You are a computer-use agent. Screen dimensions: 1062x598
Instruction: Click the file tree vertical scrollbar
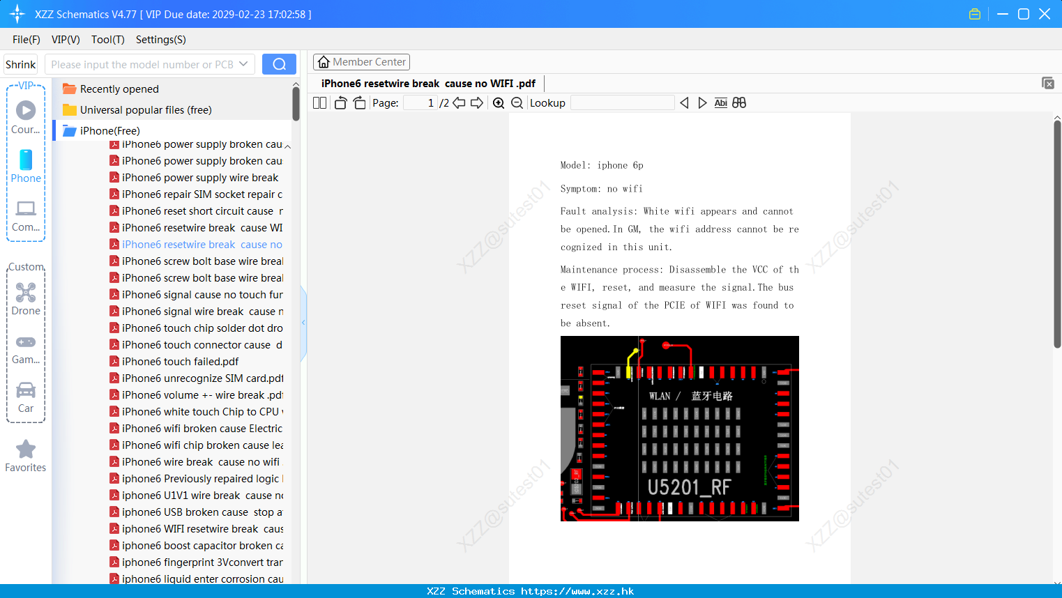296,103
